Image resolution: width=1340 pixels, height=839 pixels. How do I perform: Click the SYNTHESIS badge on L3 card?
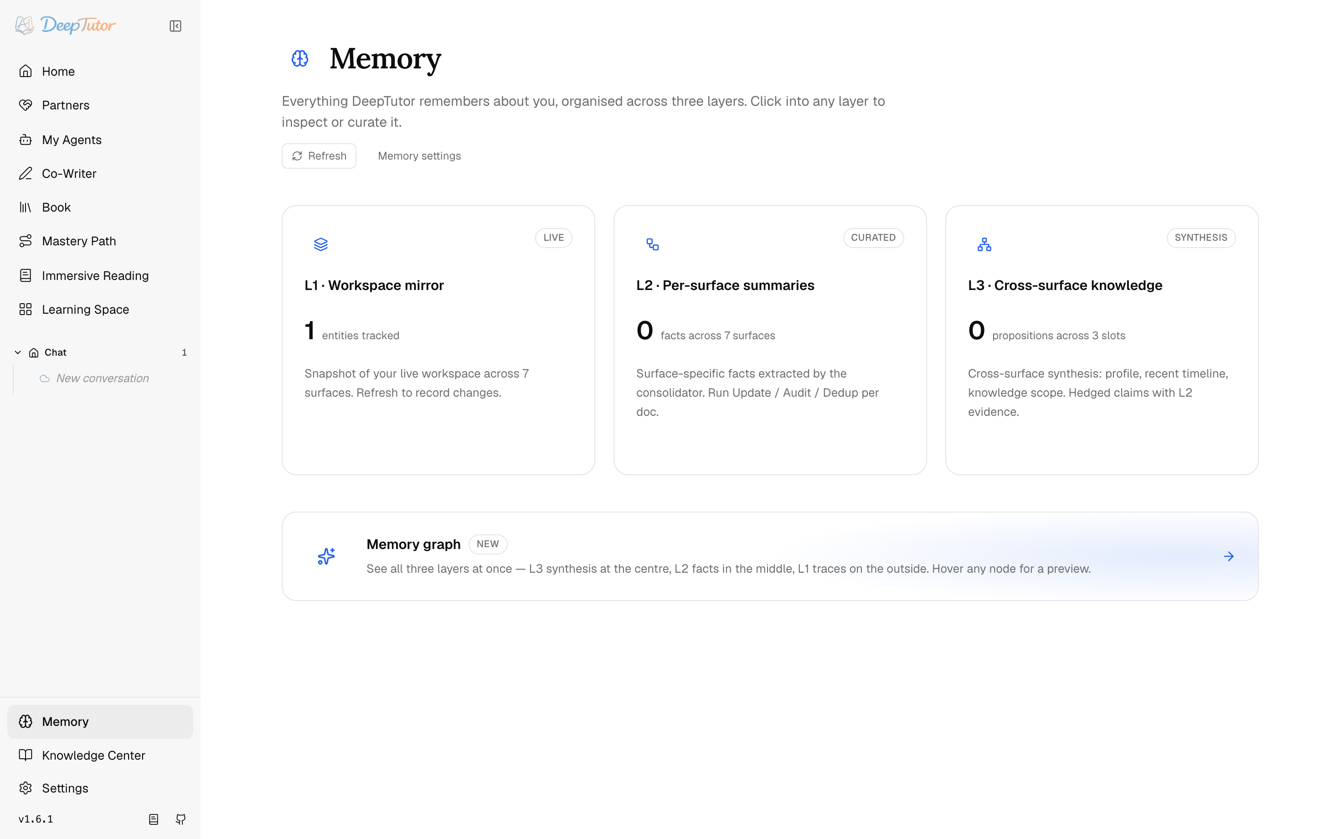tap(1201, 238)
